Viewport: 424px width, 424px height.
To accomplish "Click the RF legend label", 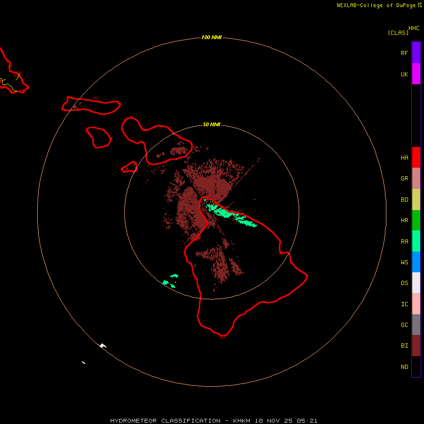I will tap(404, 53).
